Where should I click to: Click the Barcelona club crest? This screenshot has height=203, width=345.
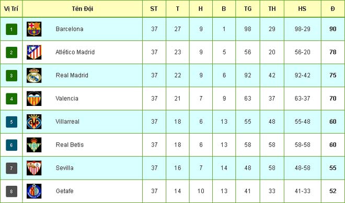click(34, 29)
